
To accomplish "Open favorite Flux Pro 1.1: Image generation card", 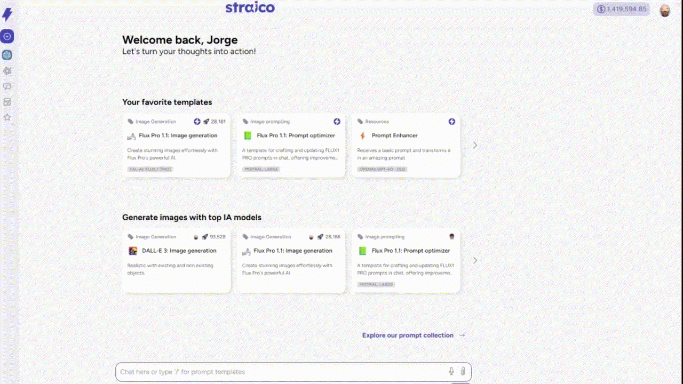I will pos(176,145).
